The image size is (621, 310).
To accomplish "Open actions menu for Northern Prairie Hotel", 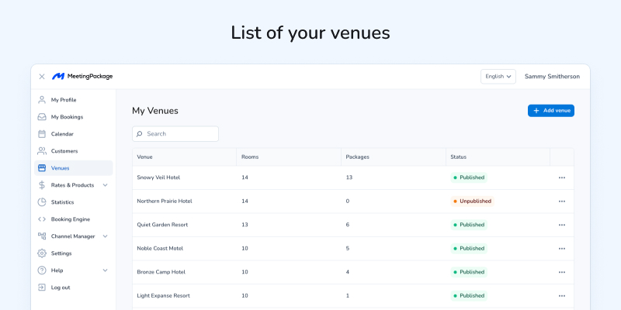I will tap(562, 201).
